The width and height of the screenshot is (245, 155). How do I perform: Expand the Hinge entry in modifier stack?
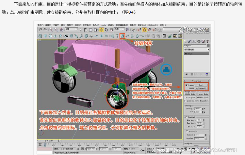pyautogui.click(x=186, y=54)
